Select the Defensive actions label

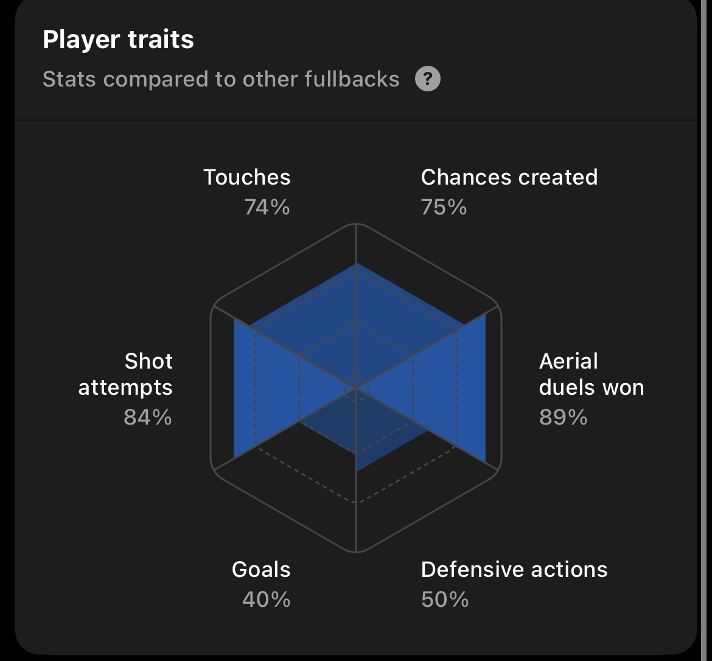pyautogui.click(x=514, y=570)
